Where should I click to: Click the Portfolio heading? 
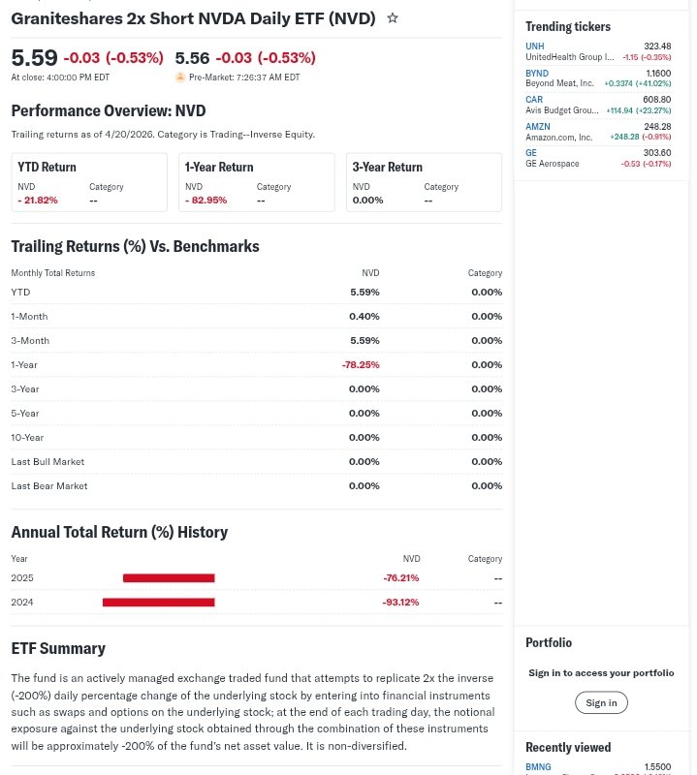(x=549, y=642)
